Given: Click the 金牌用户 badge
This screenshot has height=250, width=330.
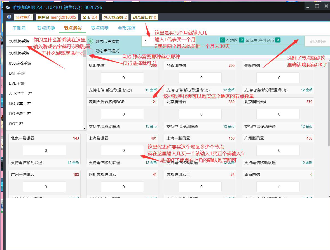Looking at the screenshot, I should coord(24,17).
